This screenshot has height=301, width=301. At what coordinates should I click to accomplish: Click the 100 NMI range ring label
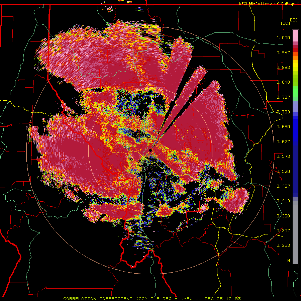click(150, 26)
